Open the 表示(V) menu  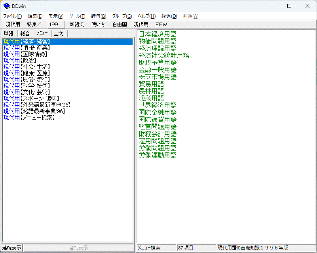click(x=56, y=16)
